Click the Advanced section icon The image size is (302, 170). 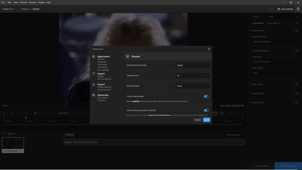pyautogui.click(x=94, y=95)
